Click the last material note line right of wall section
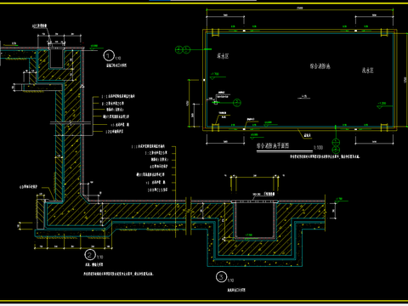The image size is (408, 306). [115, 132]
